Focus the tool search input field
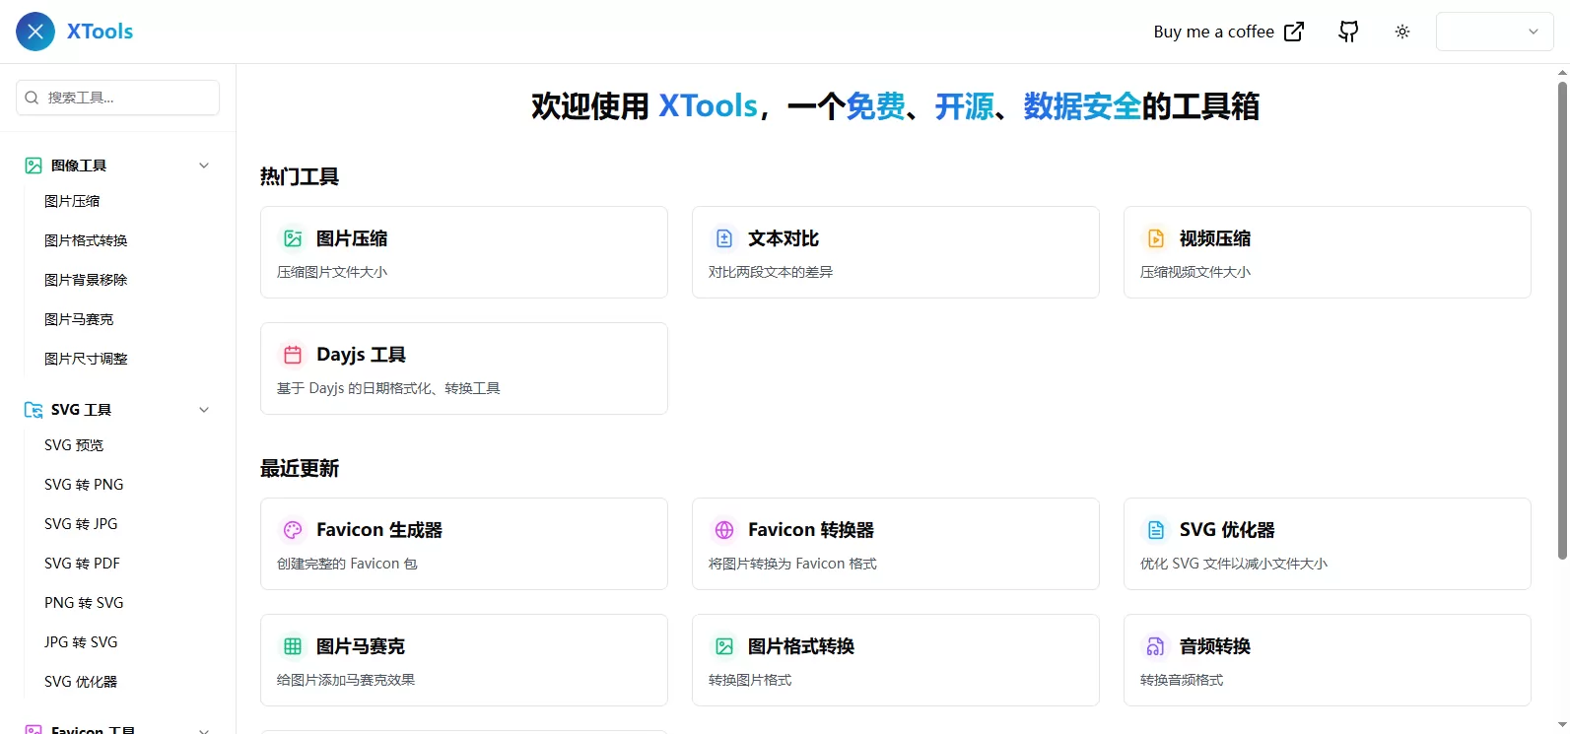The image size is (1570, 734). [x=118, y=98]
